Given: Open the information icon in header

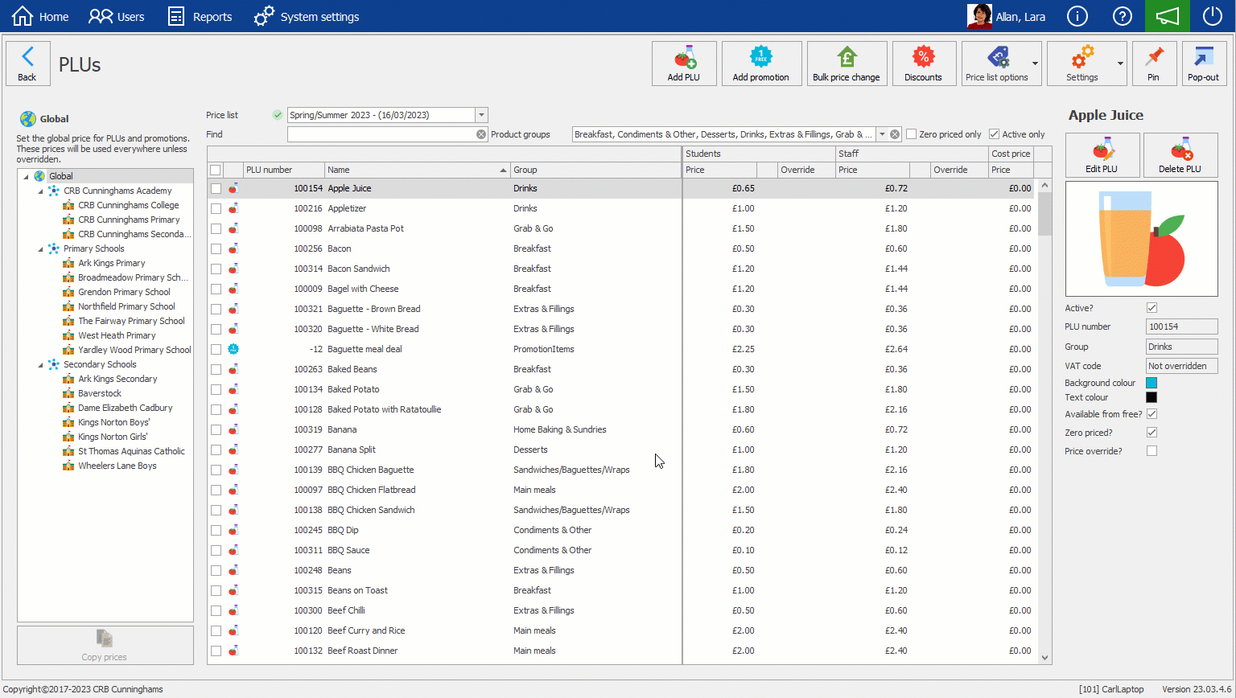Looking at the screenshot, I should click(x=1077, y=16).
